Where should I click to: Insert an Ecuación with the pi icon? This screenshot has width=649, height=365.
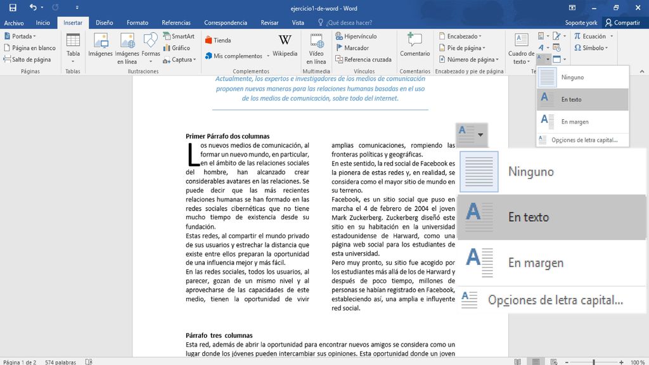pyautogui.click(x=590, y=36)
